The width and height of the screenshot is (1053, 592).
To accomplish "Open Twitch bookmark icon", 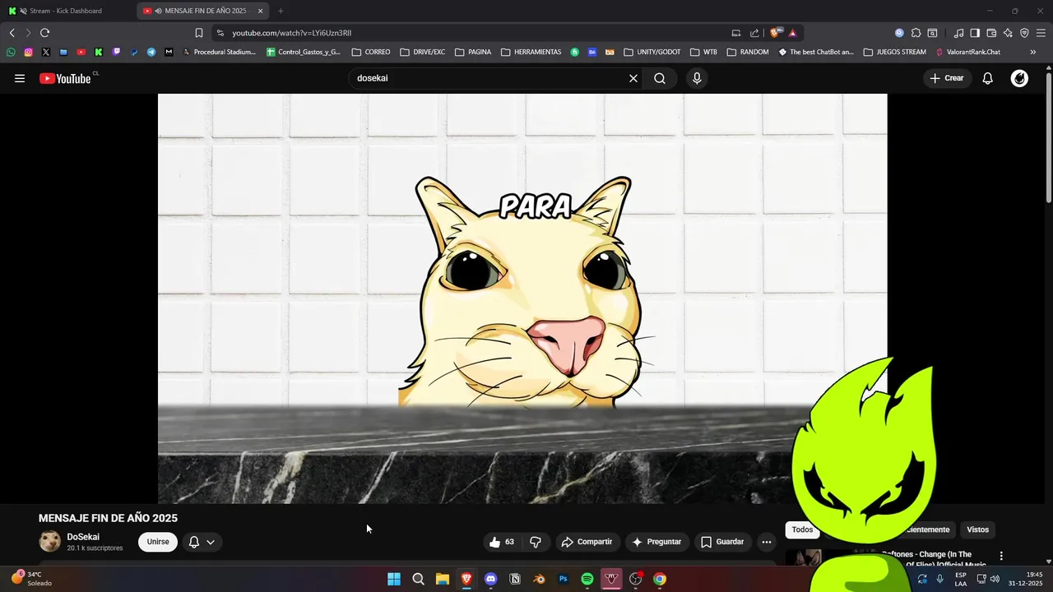I will [x=116, y=52].
